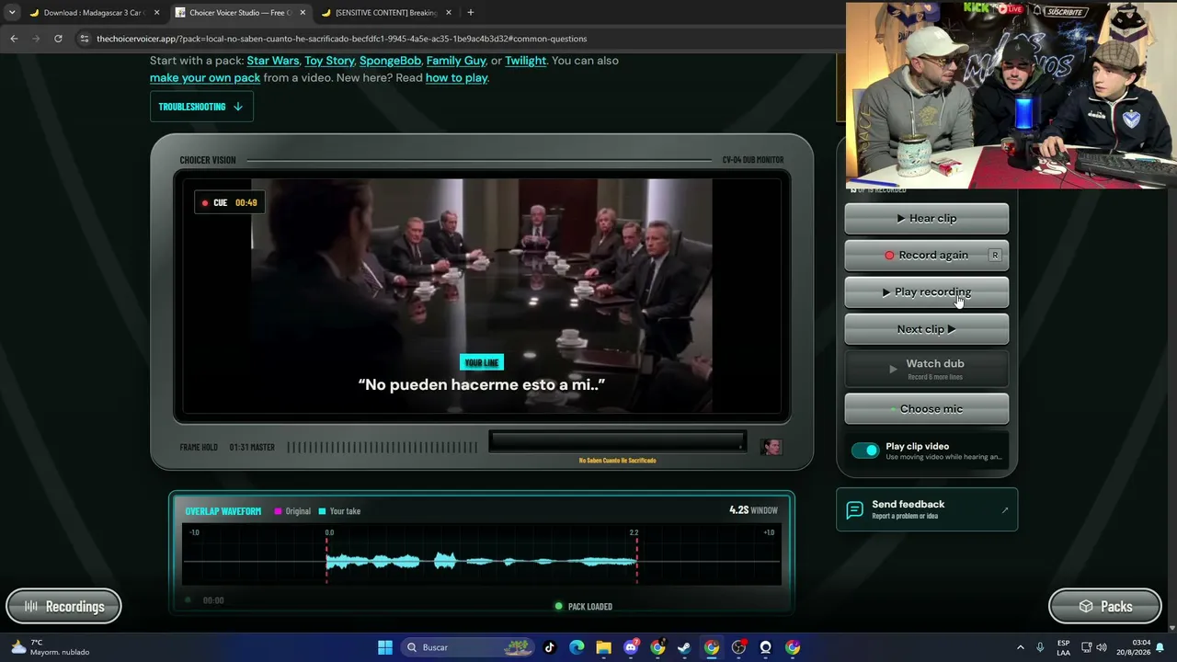Open Discord from the taskbar
1177x662 pixels.
[x=631, y=647]
